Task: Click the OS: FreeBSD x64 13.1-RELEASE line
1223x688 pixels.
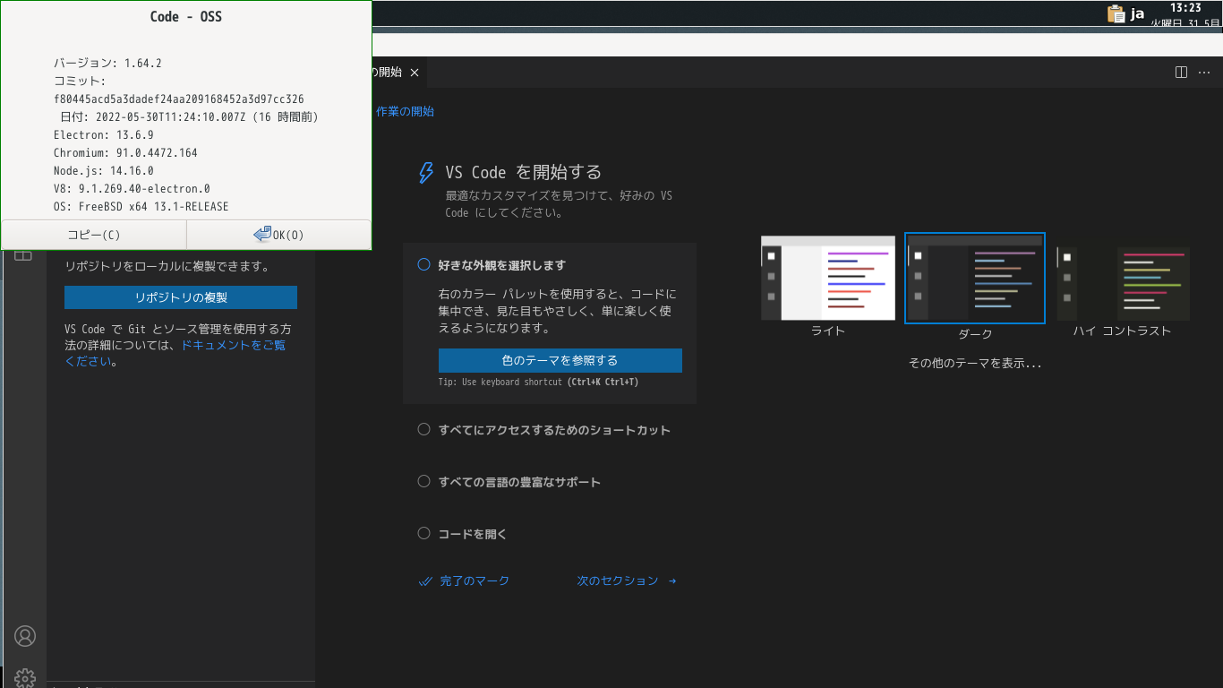Action: (x=141, y=206)
